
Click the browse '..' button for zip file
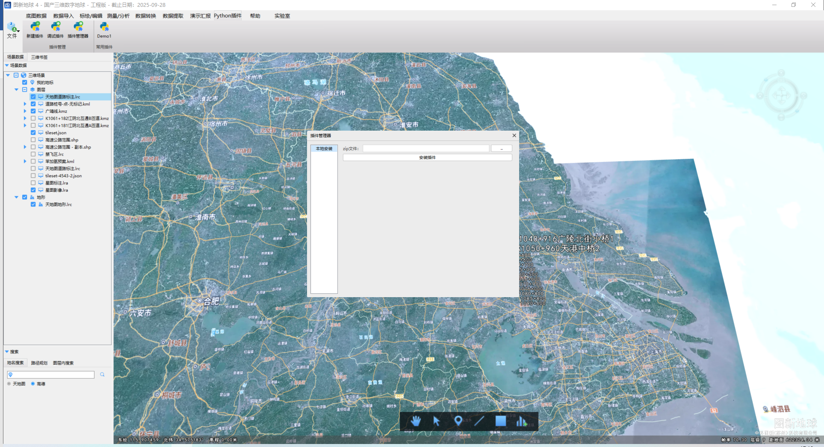click(501, 149)
